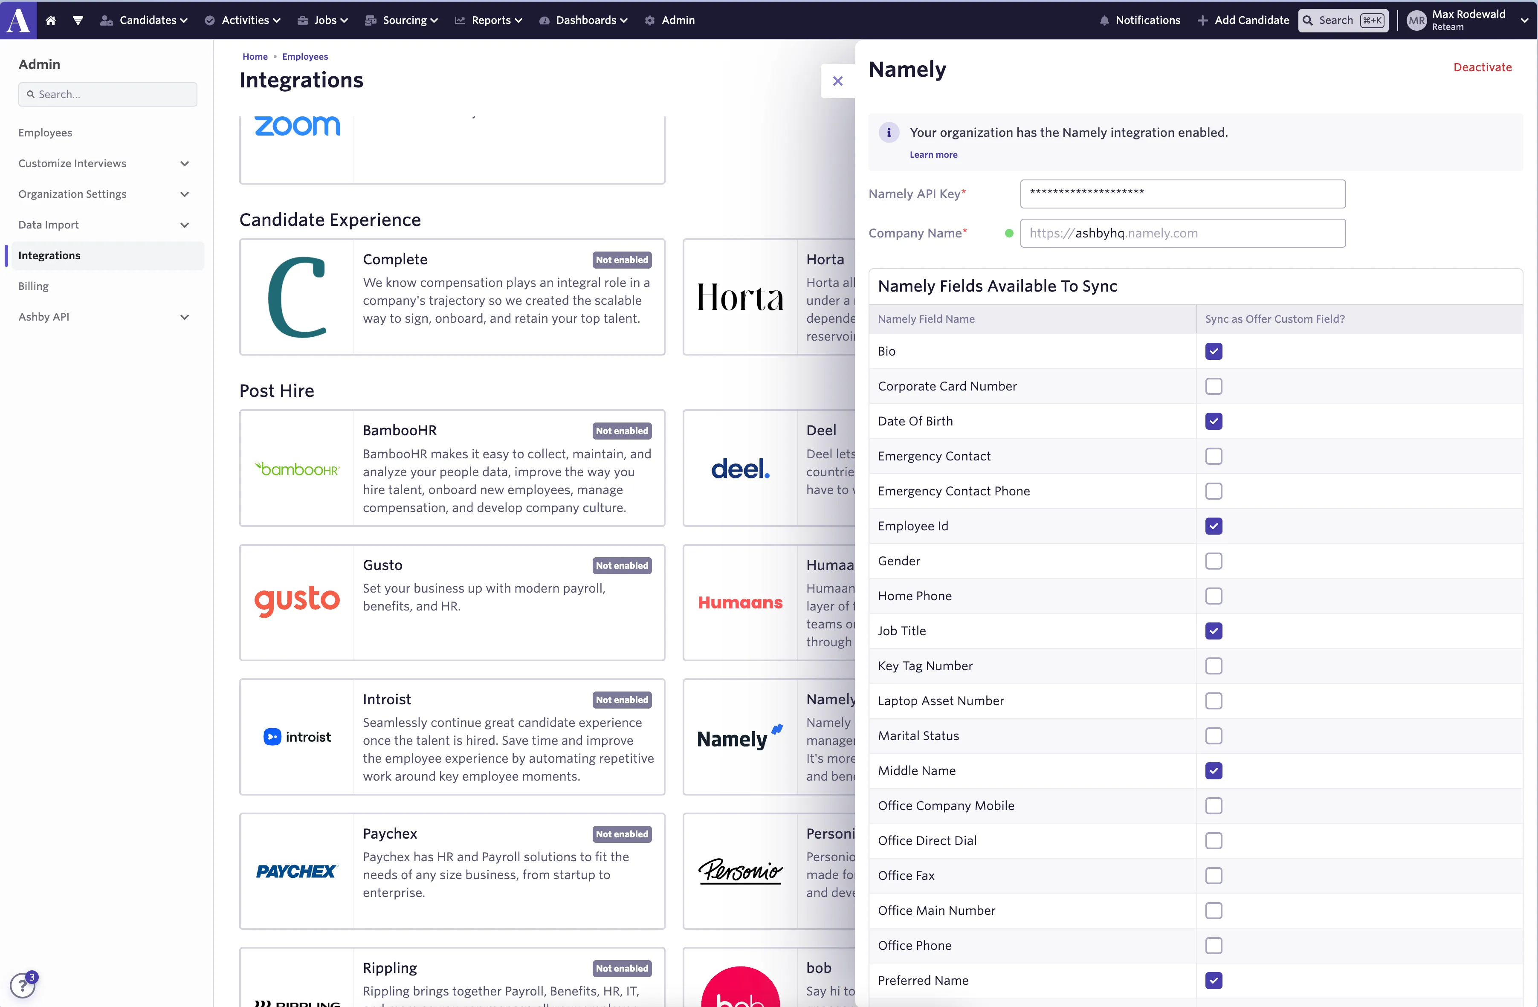Click the green status dot by Company Name
This screenshot has width=1538, height=1007.
(x=1009, y=233)
